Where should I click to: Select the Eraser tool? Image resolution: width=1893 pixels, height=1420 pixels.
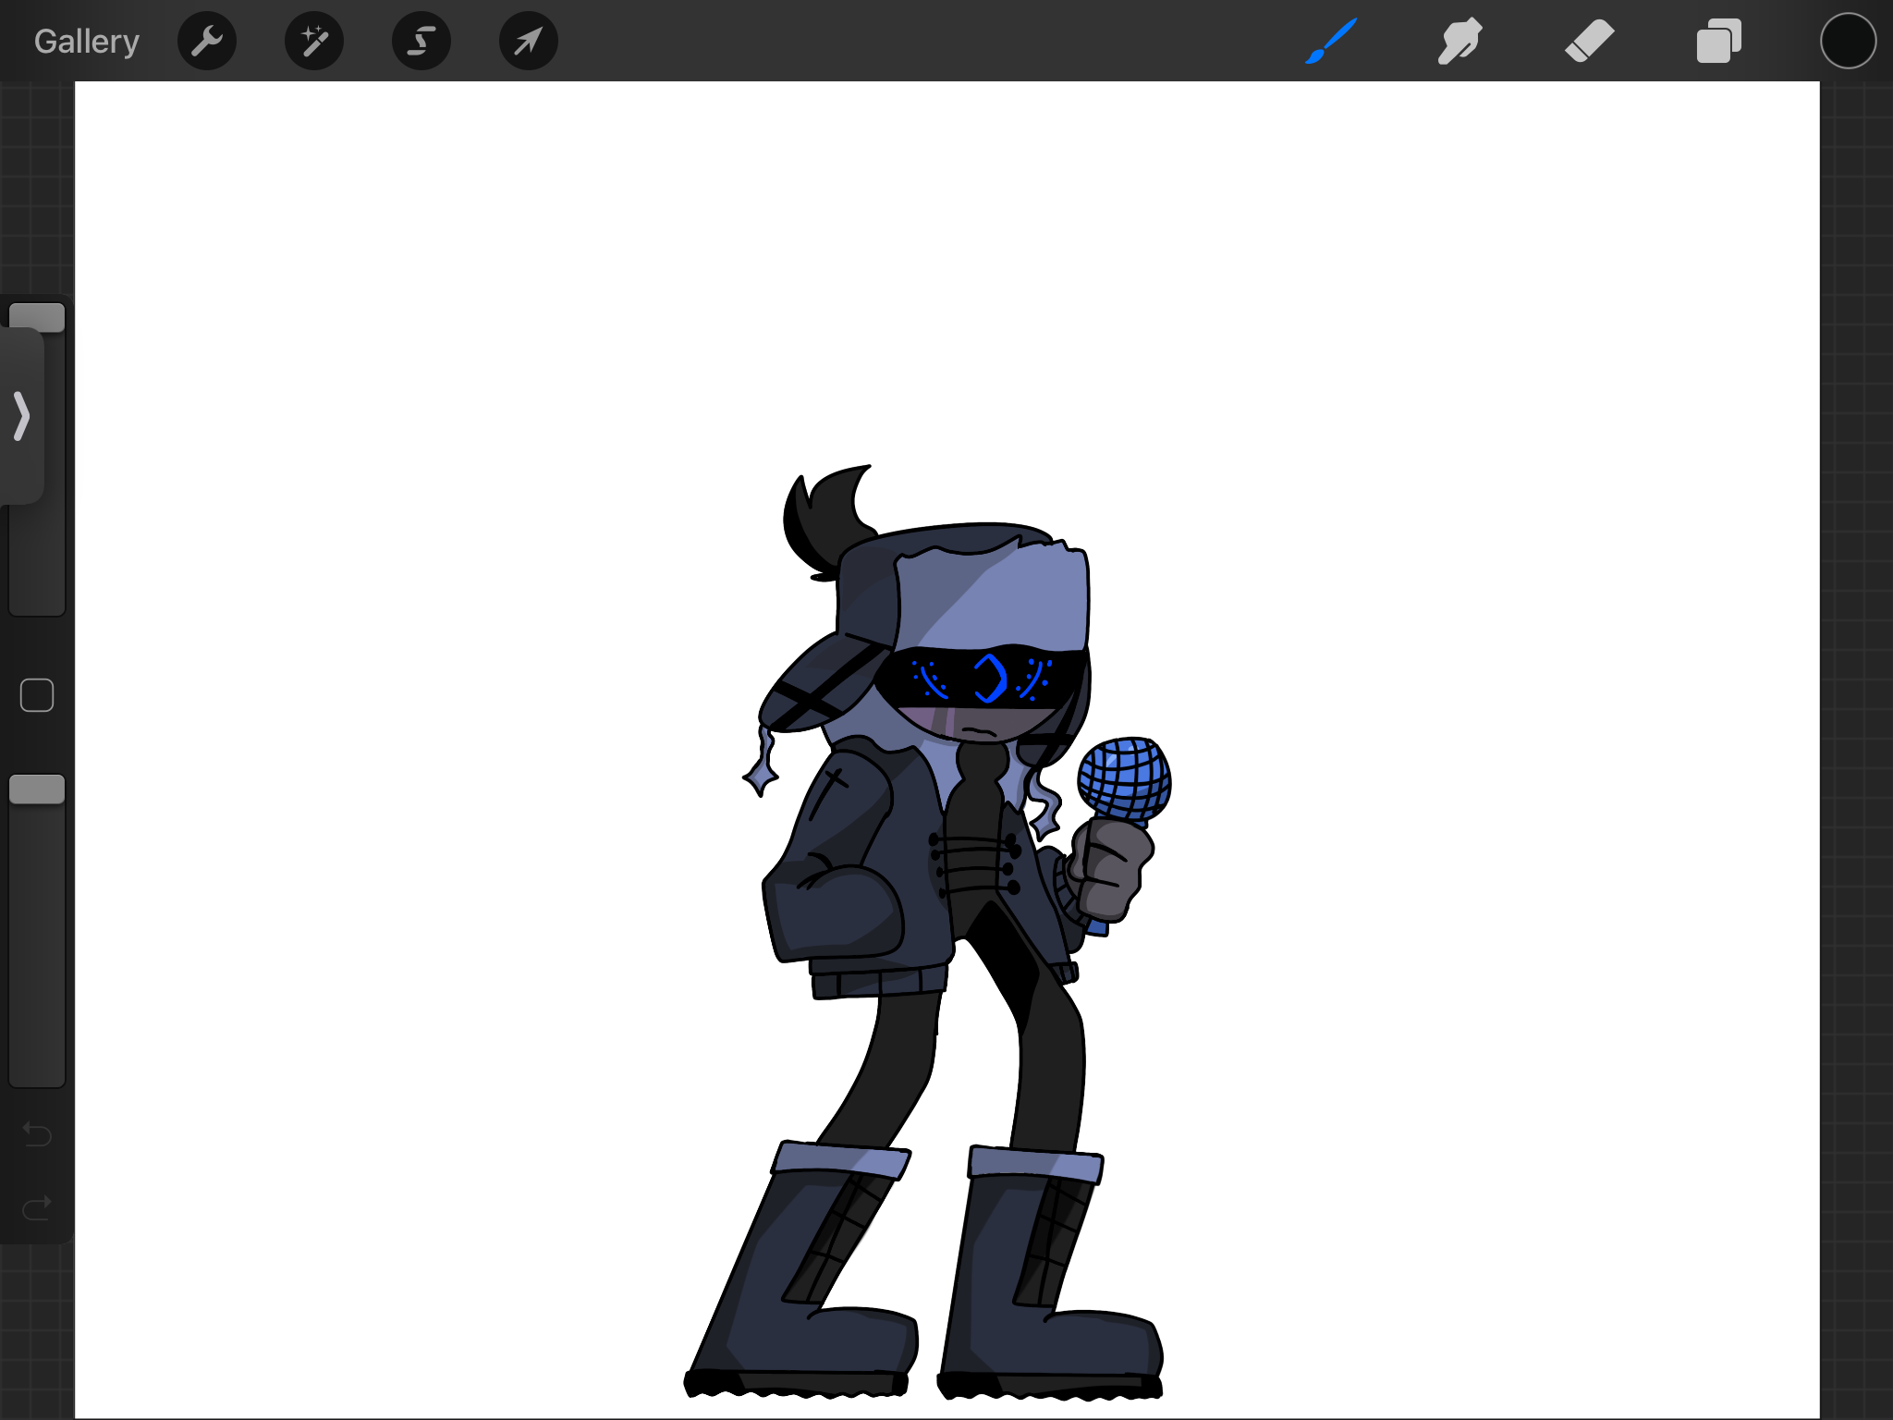[1589, 41]
